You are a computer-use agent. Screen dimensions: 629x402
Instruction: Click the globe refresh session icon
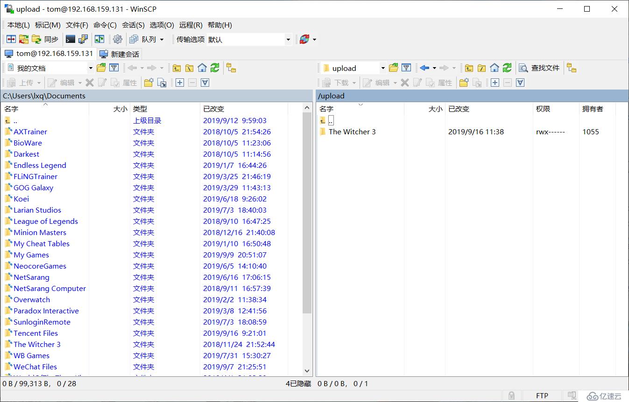304,40
